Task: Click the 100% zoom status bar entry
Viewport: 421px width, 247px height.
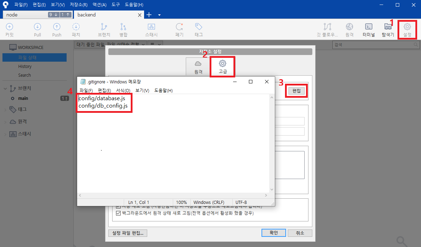Action: (182, 202)
